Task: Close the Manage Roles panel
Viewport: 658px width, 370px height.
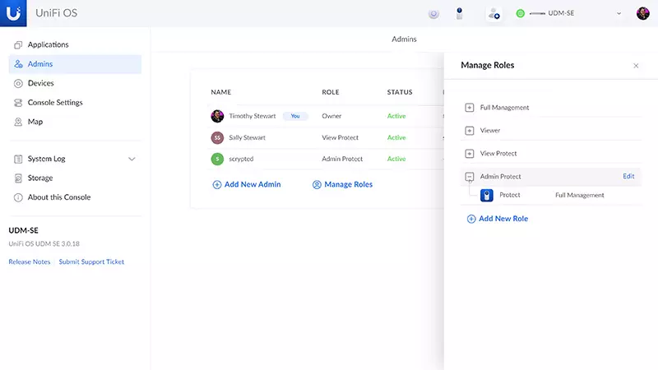Action: point(636,66)
